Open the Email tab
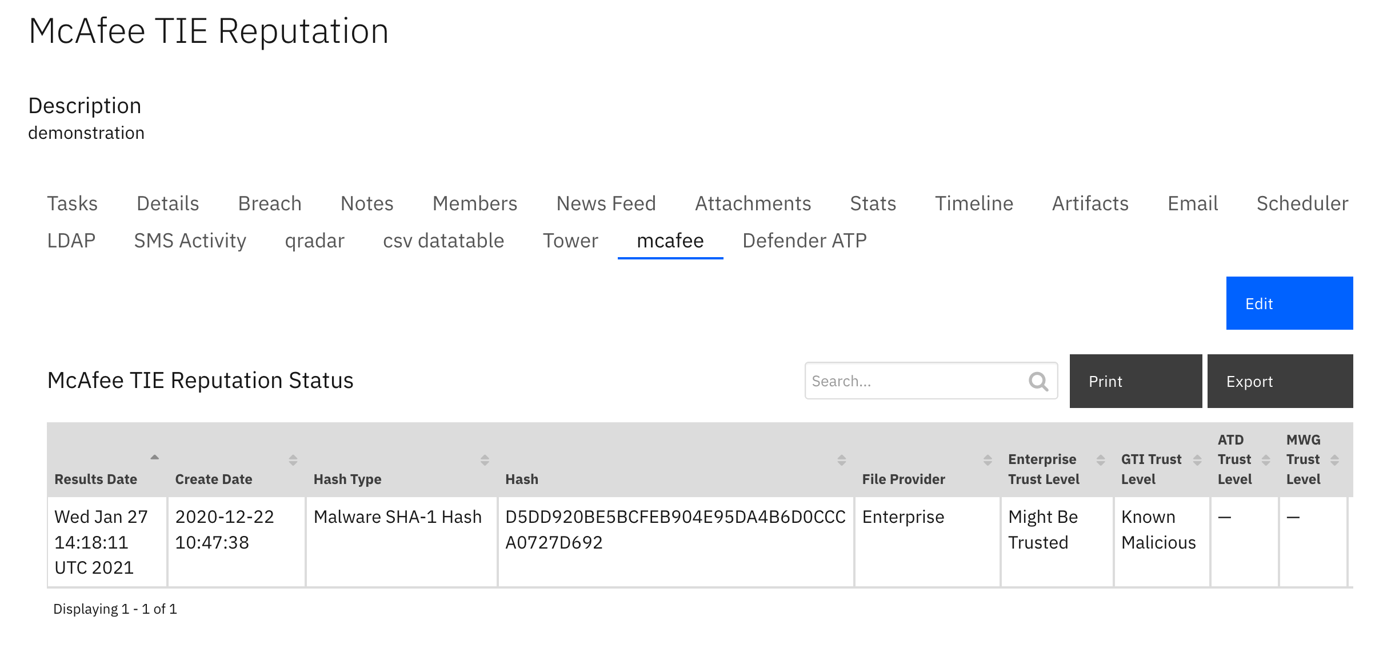Screen dimensions: 1399x664 (x=1193, y=203)
